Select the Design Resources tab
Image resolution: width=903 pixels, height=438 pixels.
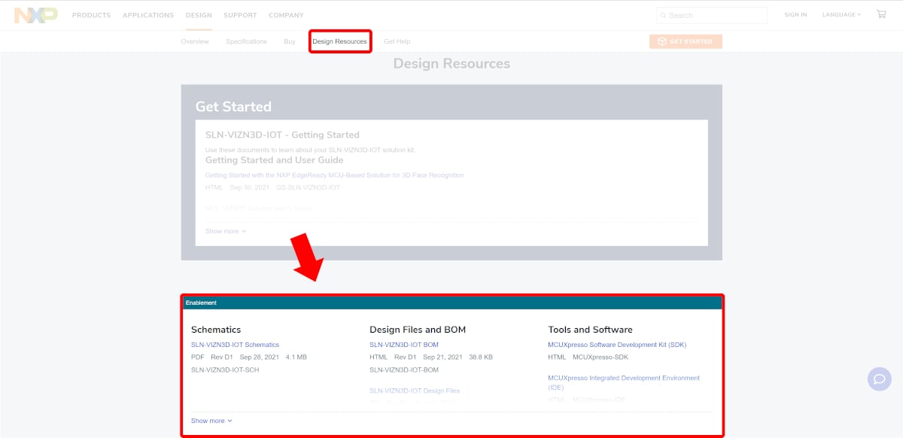(x=339, y=41)
